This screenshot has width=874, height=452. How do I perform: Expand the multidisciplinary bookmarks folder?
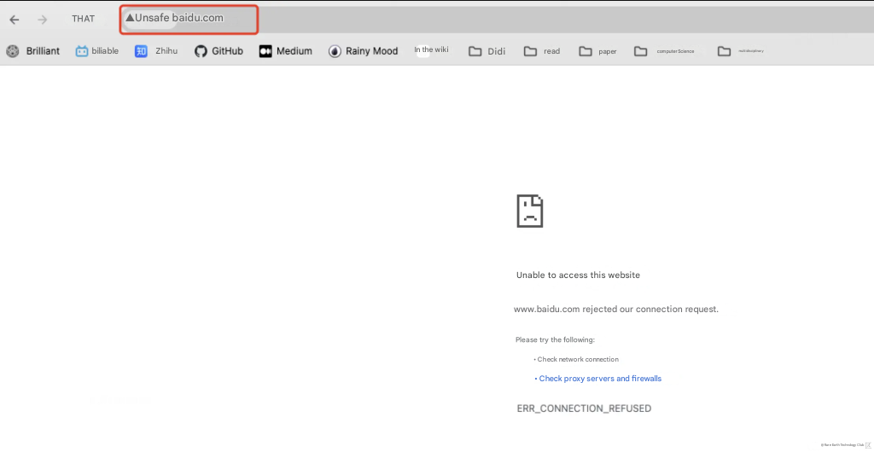(741, 51)
